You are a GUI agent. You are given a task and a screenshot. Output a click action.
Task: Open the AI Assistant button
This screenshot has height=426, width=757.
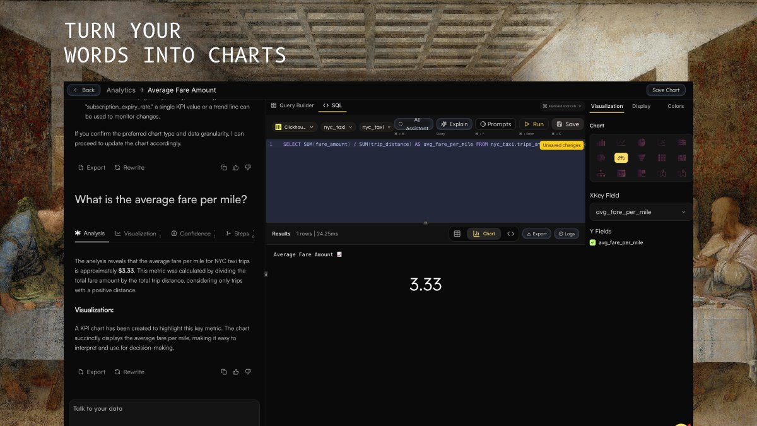414,124
